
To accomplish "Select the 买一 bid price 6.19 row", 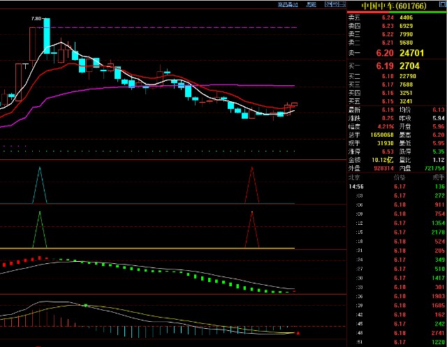I will [x=396, y=66].
